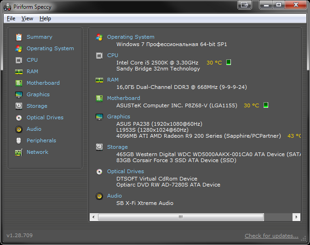Click CPU heading link in summary
This screenshot has width=310, height=245.
pos(113,55)
